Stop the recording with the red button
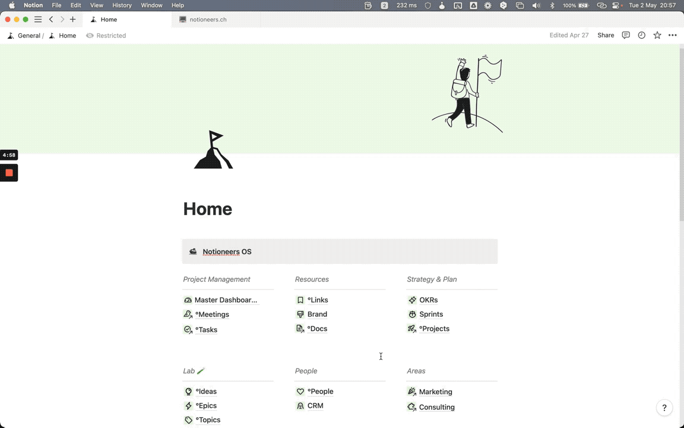This screenshot has width=684, height=428. click(x=9, y=173)
